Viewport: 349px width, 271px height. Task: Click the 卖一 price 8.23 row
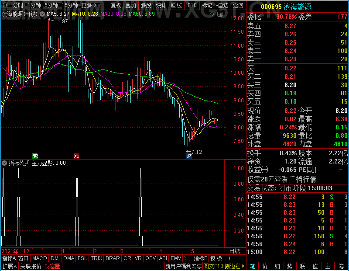pos(297,59)
